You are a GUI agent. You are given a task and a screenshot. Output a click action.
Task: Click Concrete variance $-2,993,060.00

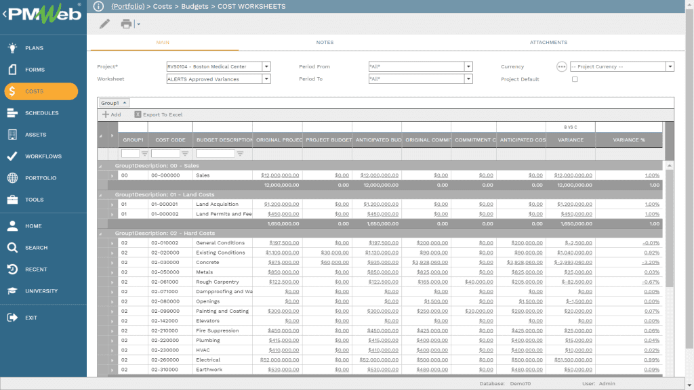click(573, 263)
